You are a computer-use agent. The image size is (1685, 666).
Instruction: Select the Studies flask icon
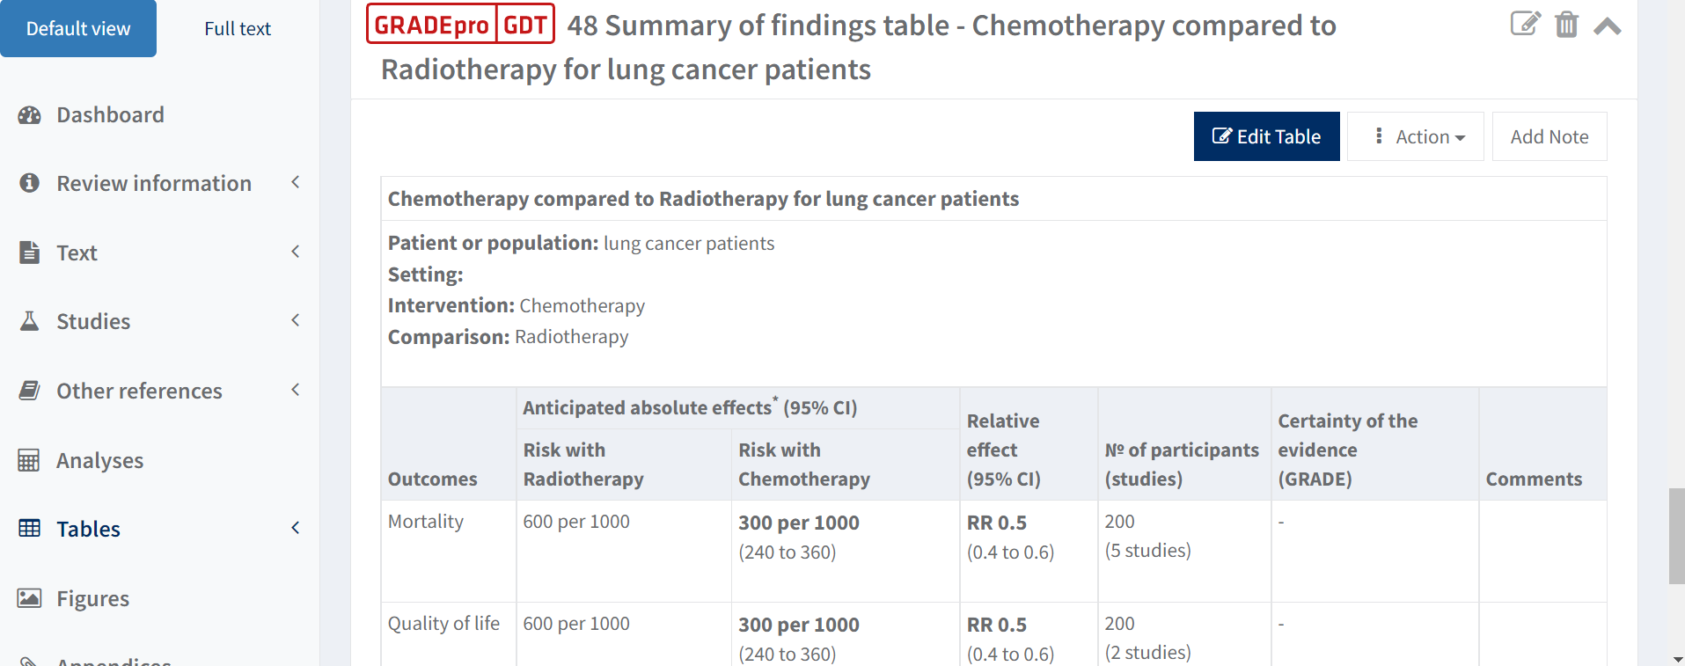pyautogui.click(x=29, y=320)
